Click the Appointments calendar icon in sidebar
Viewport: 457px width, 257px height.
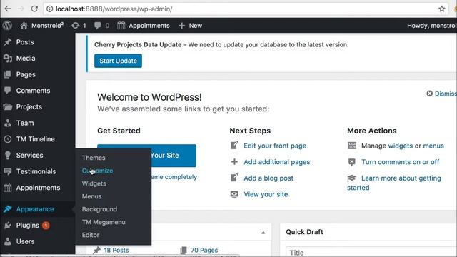8,188
